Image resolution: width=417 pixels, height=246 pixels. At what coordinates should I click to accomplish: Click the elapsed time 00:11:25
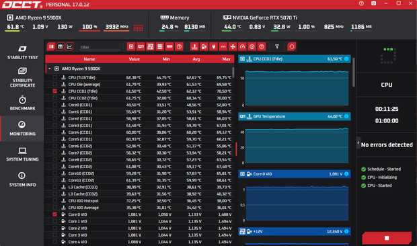387,109
